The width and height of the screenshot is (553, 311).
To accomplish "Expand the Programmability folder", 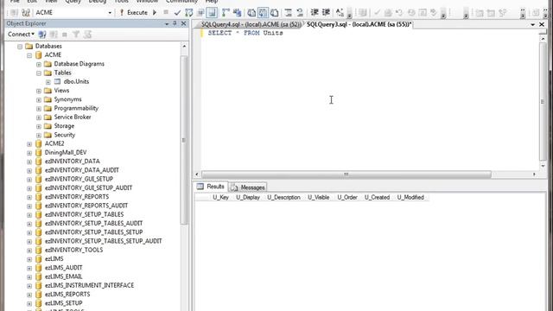I will coord(39,109).
